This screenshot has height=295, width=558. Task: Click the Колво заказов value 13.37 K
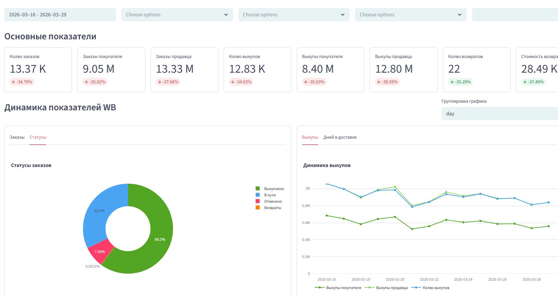[28, 69]
